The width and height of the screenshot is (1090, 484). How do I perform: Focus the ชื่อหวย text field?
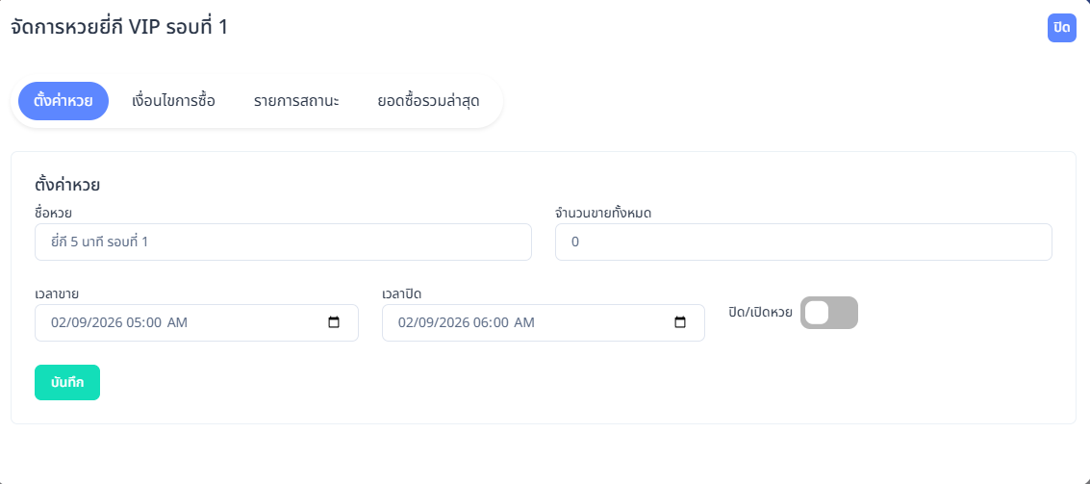tap(283, 242)
